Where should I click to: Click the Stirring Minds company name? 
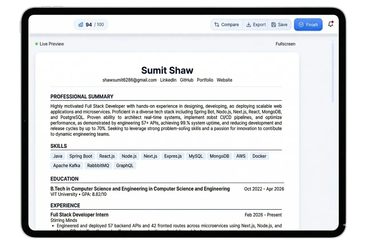(x=64, y=220)
